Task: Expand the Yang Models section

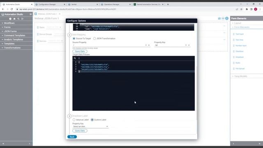Action: [x=247, y=76]
